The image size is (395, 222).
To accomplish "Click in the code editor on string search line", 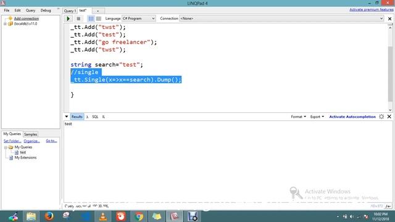I will [x=107, y=65].
